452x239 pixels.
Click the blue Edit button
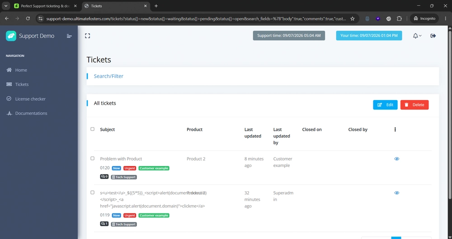(x=385, y=105)
